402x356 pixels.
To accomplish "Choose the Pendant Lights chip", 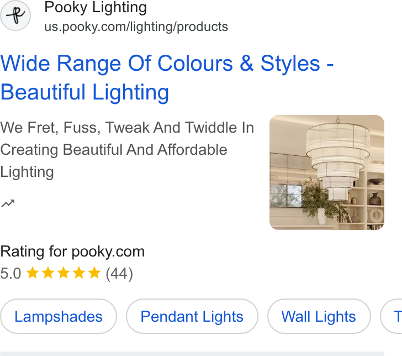I will pyautogui.click(x=192, y=316).
